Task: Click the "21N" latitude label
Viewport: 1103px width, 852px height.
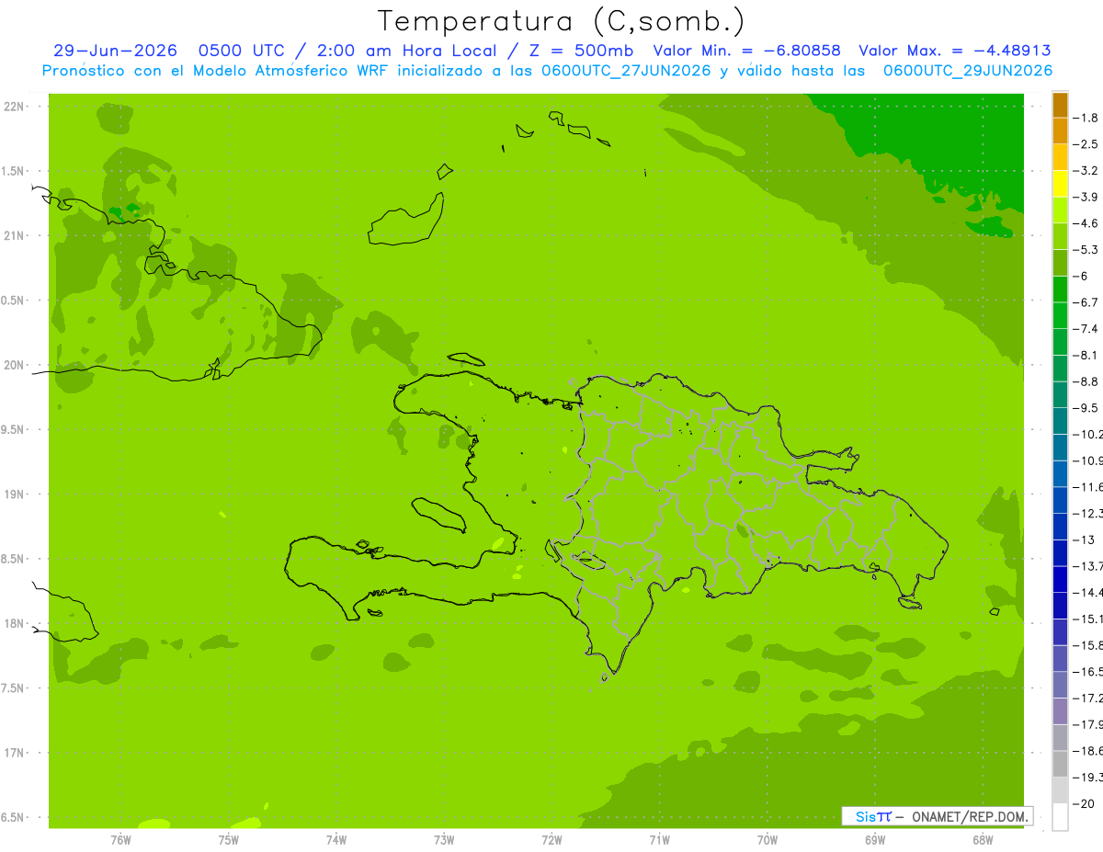Action: pos(12,235)
